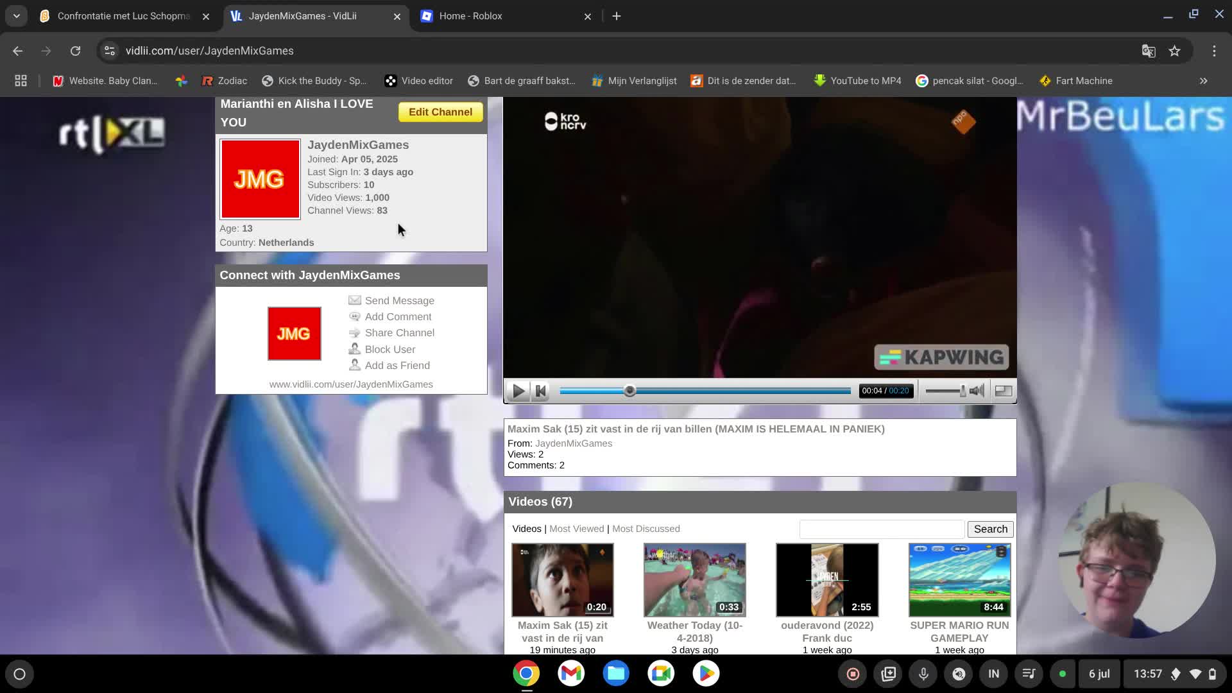Open the Fart Machine bookmark
Viewport: 1232px width, 693px height.
[1075, 81]
